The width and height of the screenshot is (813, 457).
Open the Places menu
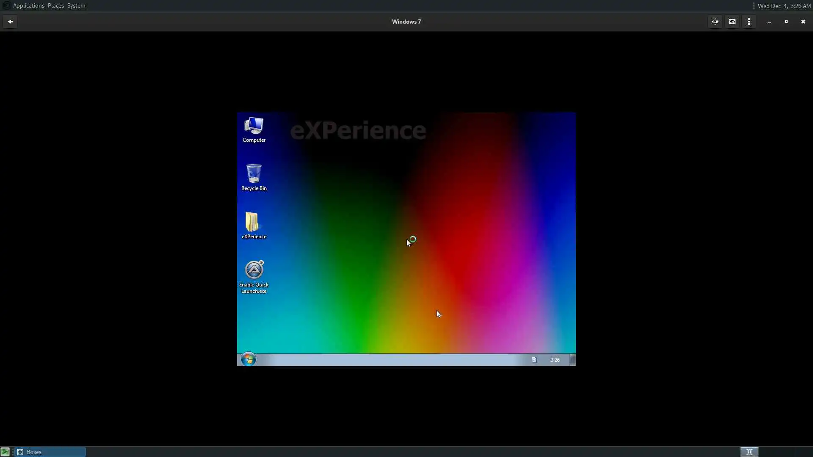coord(55,6)
